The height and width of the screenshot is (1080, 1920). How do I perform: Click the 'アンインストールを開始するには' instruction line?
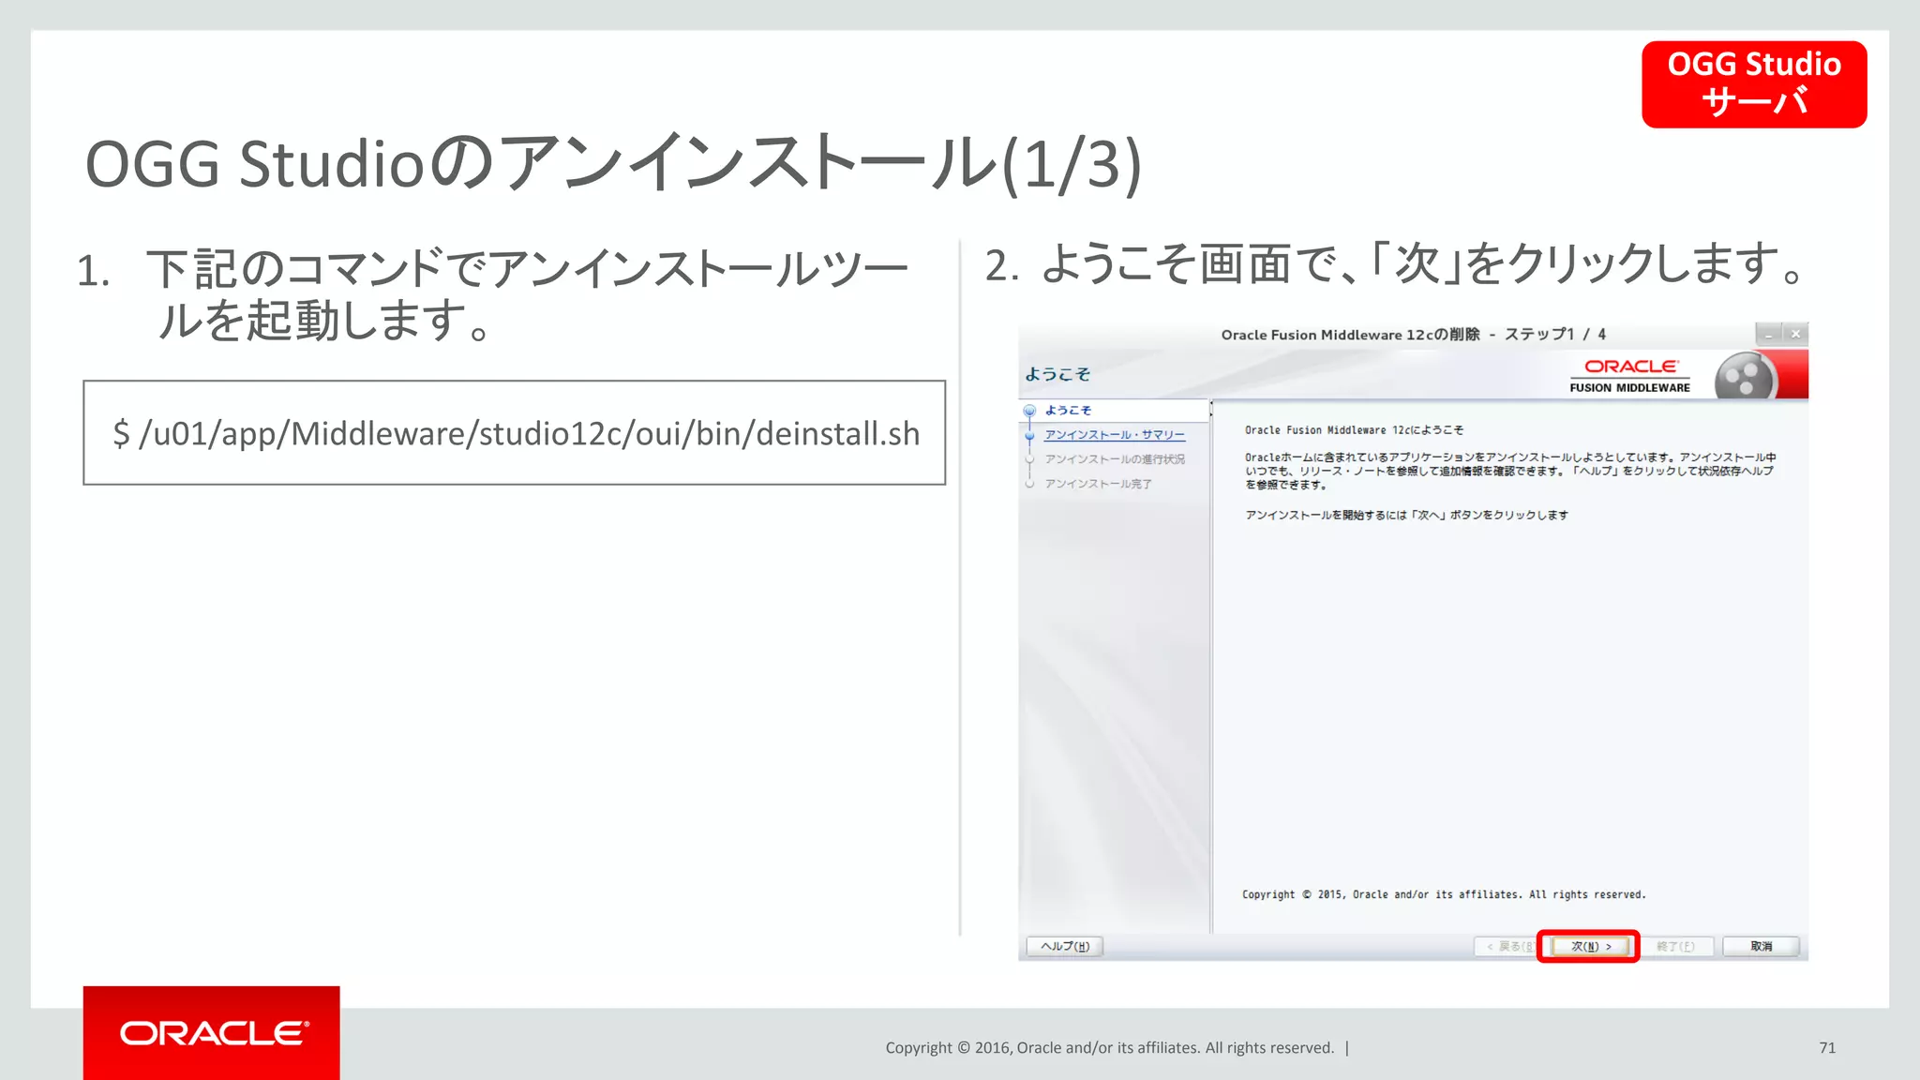[1406, 515]
